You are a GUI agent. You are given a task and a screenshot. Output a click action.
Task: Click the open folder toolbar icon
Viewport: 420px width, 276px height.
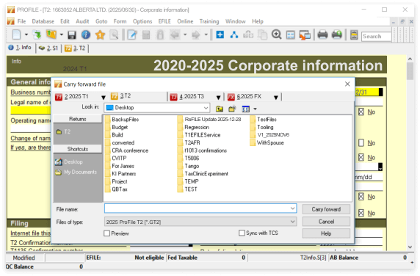pyautogui.click(x=51, y=34)
